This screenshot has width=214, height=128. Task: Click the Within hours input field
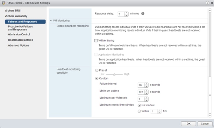coord(154,111)
